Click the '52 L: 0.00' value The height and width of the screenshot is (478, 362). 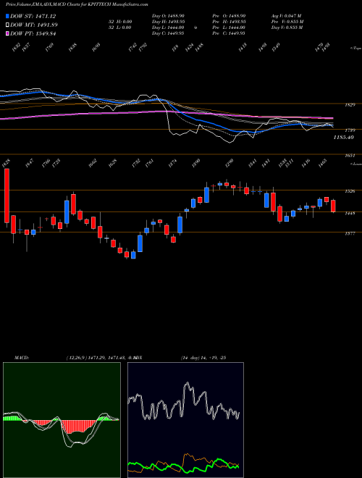(x=119, y=28)
